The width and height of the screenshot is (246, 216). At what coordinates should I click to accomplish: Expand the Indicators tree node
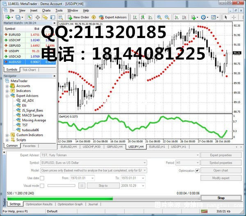click(7, 91)
